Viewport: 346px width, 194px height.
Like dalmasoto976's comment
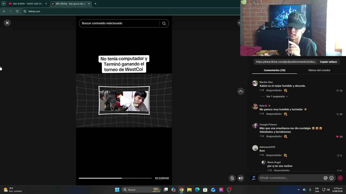pyautogui.click(x=338, y=155)
